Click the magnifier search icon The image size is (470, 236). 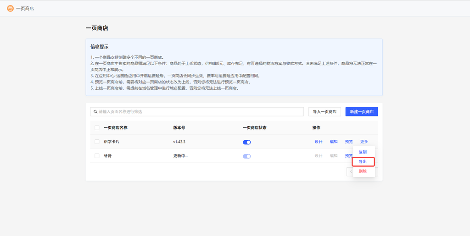[x=95, y=111]
